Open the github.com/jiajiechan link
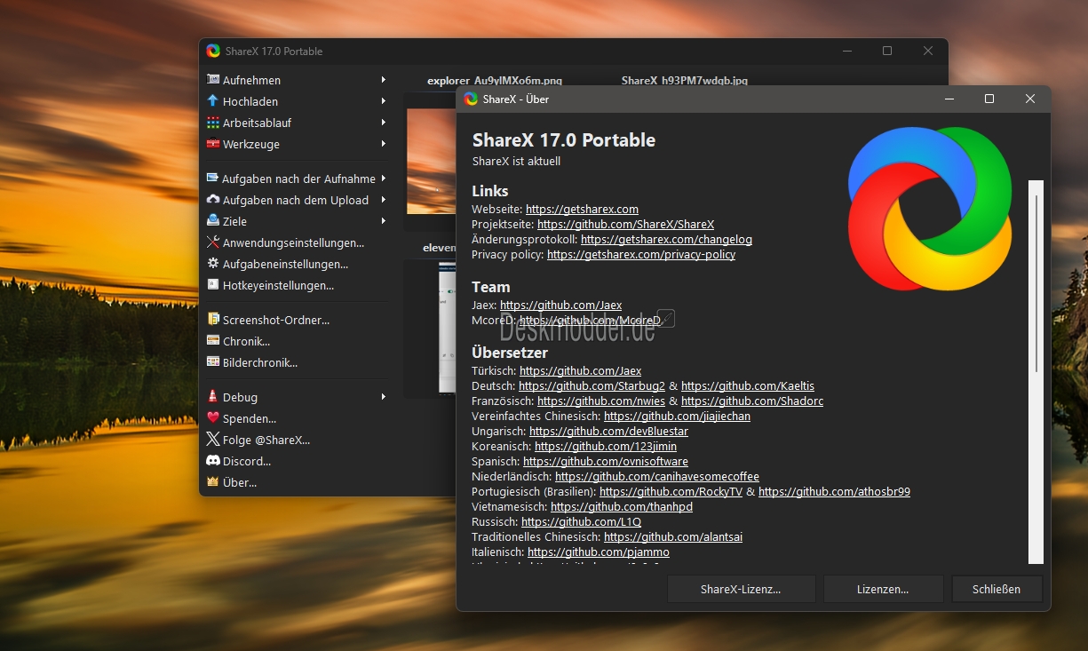The width and height of the screenshot is (1088, 651). (x=677, y=417)
